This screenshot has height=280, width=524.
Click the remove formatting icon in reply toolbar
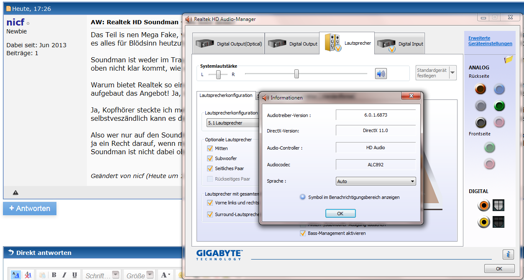pyautogui.click(x=28, y=275)
